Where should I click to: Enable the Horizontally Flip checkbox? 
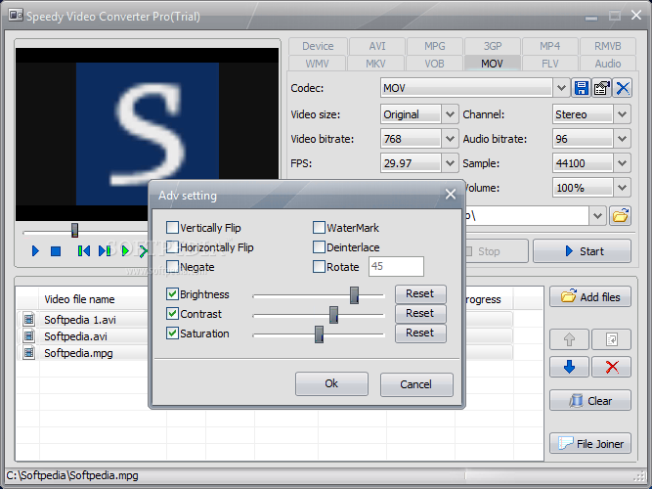click(172, 247)
